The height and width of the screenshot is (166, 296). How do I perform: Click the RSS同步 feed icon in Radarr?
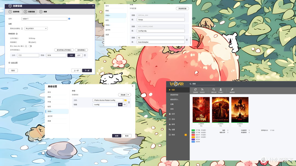coord(202,89)
